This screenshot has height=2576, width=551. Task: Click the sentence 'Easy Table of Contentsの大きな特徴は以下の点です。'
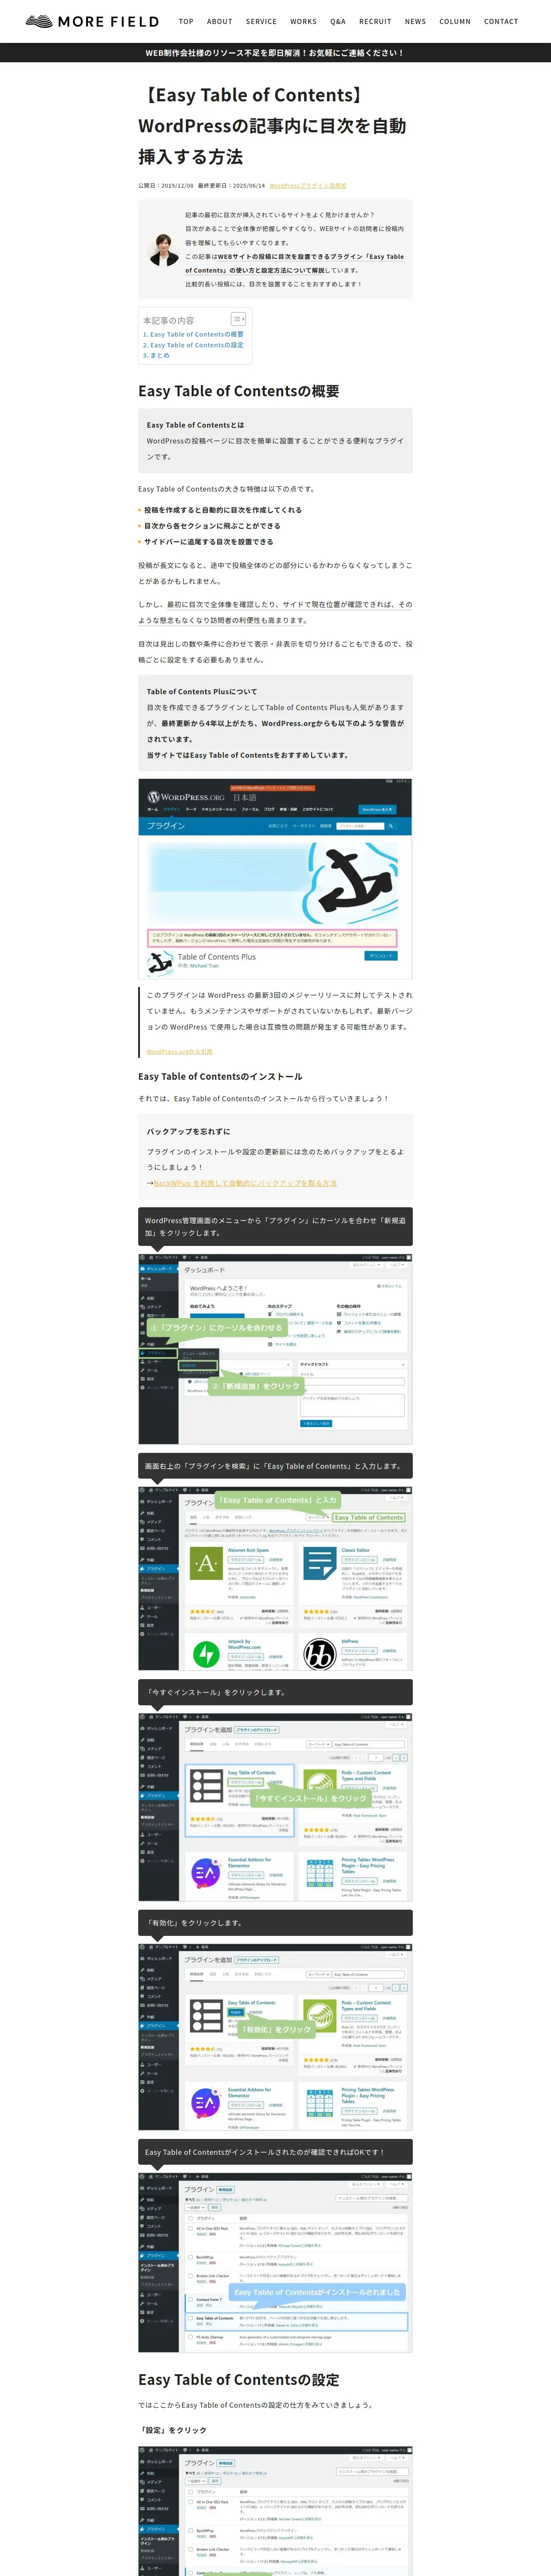click(x=228, y=489)
